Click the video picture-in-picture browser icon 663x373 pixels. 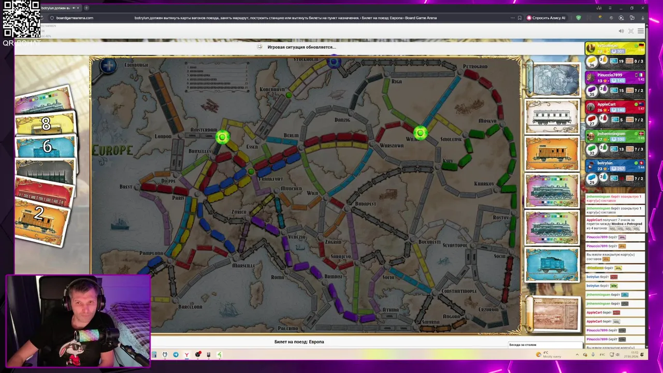[x=621, y=18]
